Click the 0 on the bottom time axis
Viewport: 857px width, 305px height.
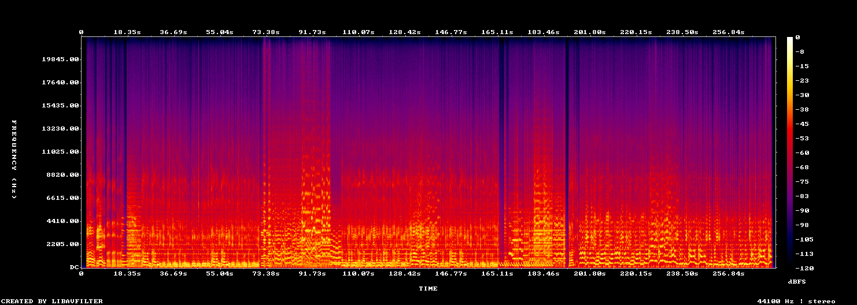(81, 274)
